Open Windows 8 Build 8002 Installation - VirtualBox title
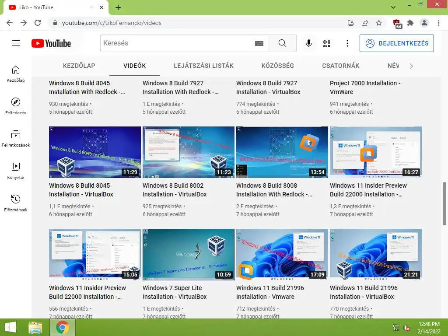Screen dimensions: 448x336 click(x=175, y=190)
